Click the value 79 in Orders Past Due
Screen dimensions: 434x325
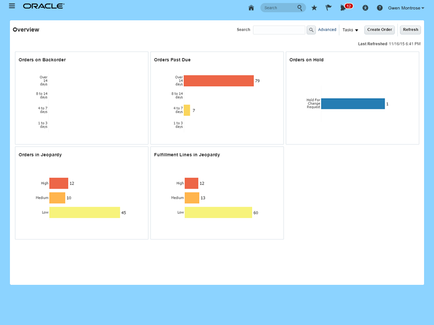pos(257,81)
